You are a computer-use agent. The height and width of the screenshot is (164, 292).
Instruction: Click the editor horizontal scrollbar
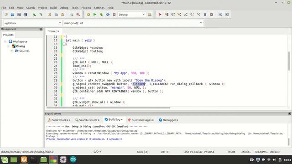tap(108, 108)
